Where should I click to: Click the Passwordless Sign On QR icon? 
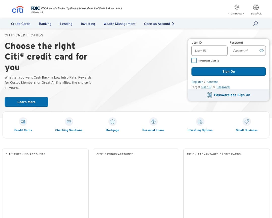[x=210, y=95]
